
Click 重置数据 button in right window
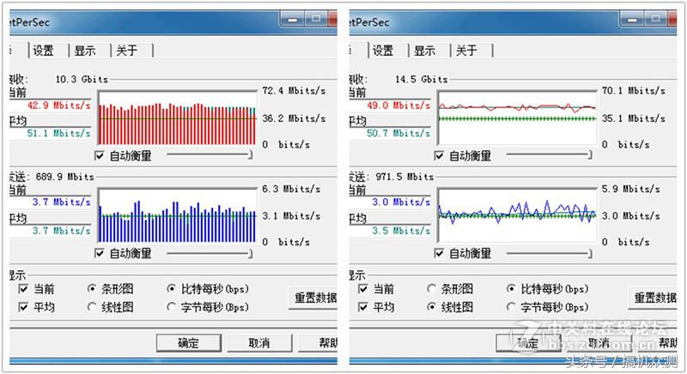point(653,299)
